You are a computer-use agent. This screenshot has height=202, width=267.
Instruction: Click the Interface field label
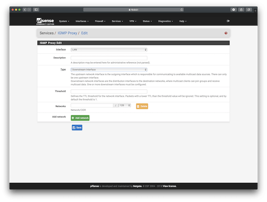tap(61, 50)
